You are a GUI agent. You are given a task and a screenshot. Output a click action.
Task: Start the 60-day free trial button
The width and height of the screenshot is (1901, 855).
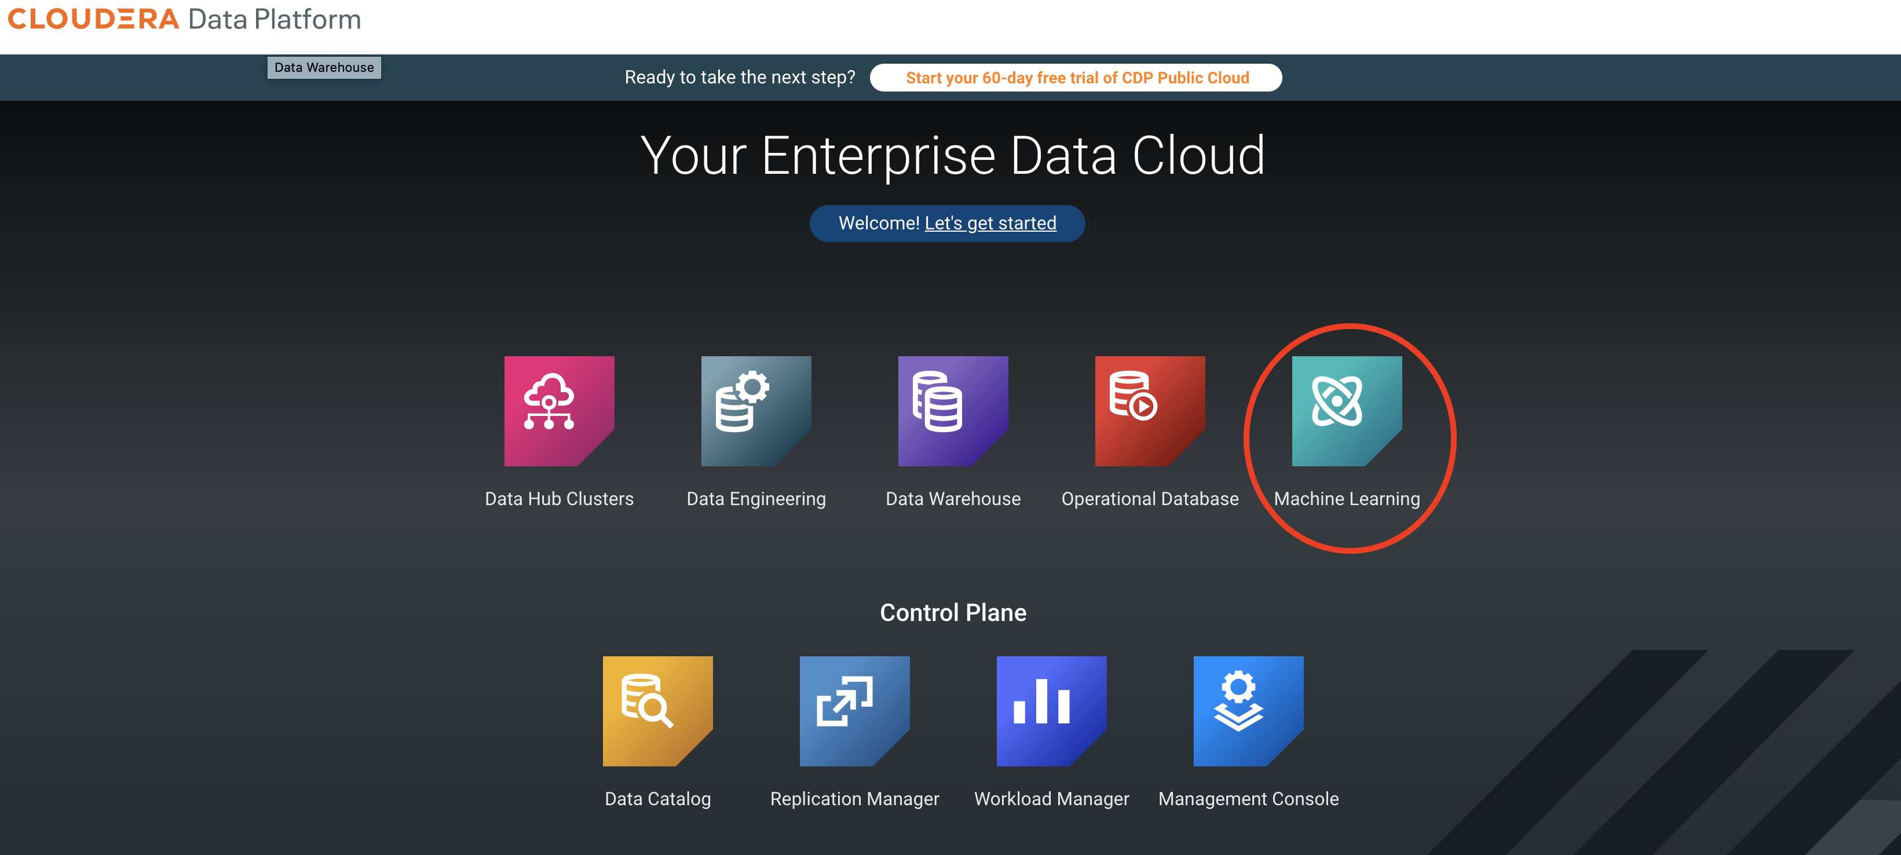point(1076,78)
